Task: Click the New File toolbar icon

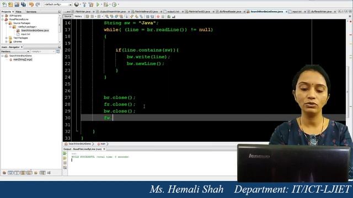Action: pyautogui.click(x=4, y=4)
